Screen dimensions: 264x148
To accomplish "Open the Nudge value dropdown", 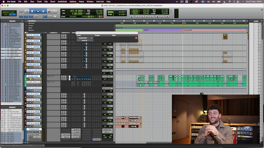I will coord(125,15).
